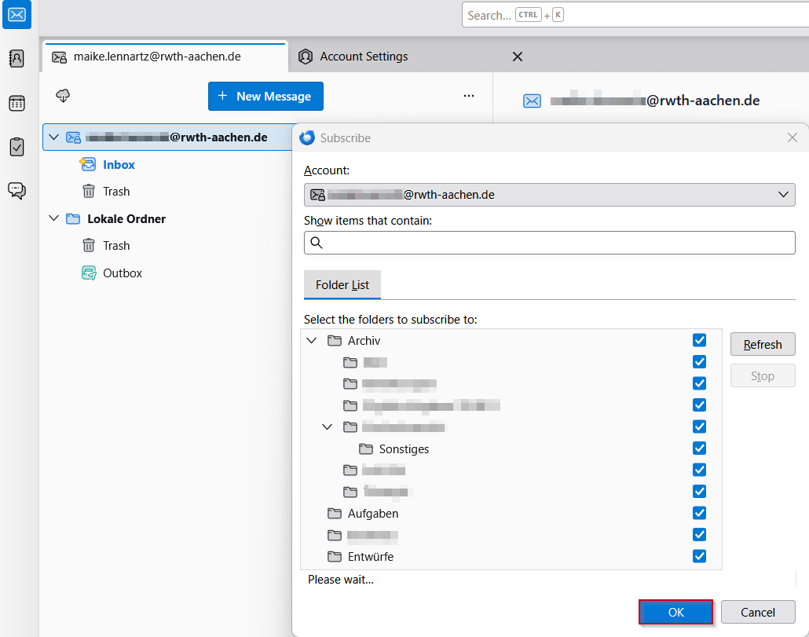Open the Tasks space icon
809x637 pixels.
pos(17,147)
